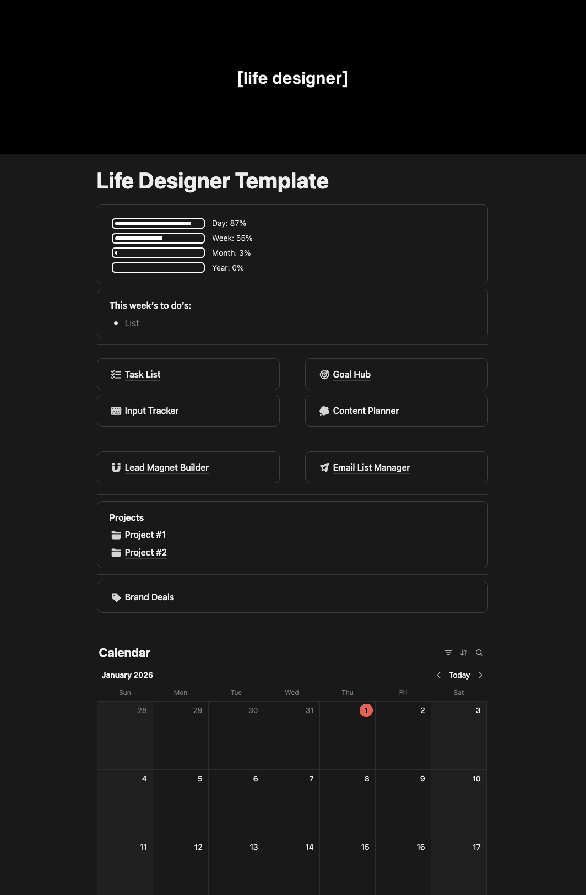This screenshot has width=586, height=895.
Task: Open the Input Tracker page link
Action: [x=151, y=411]
